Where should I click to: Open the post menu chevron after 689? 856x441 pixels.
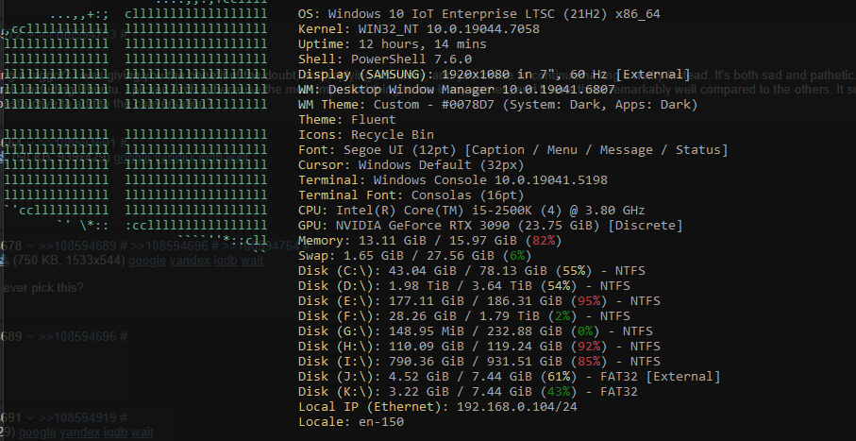tap(29, 336)
